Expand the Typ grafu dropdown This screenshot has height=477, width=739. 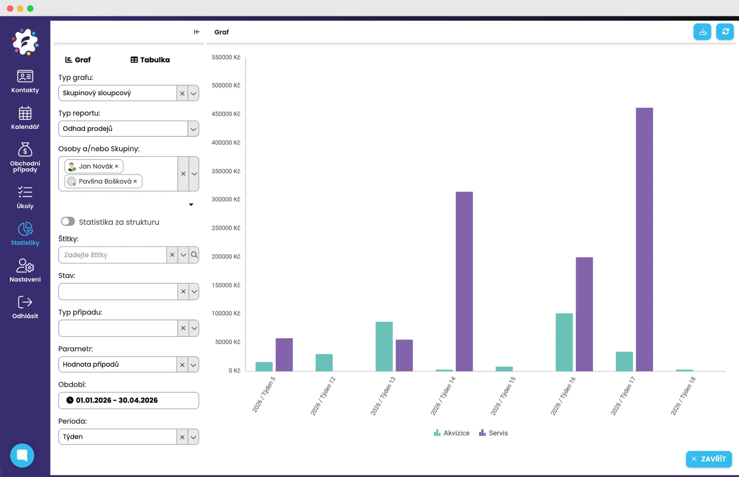click(x=193, y=93)
